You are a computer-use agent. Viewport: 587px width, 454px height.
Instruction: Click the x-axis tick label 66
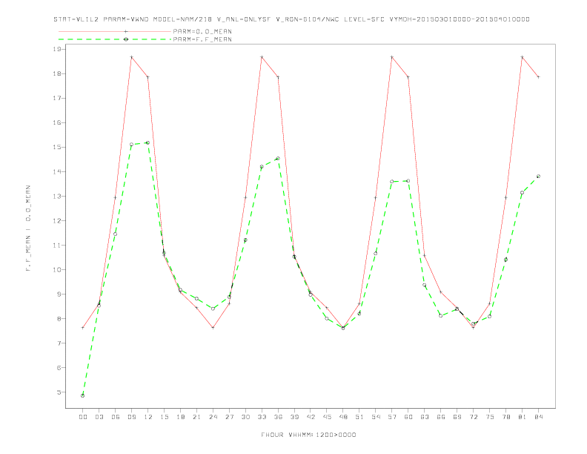tap(441, 417)
